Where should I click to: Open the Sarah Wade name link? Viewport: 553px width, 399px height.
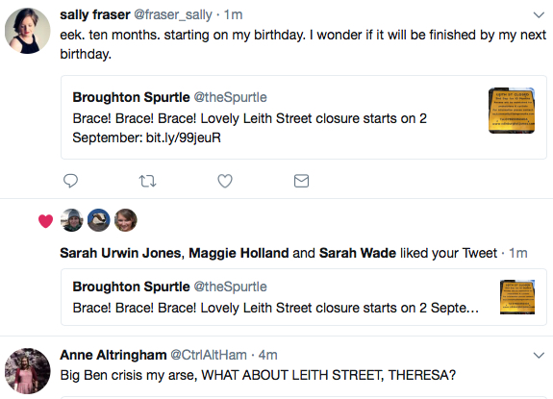[358, 253]
